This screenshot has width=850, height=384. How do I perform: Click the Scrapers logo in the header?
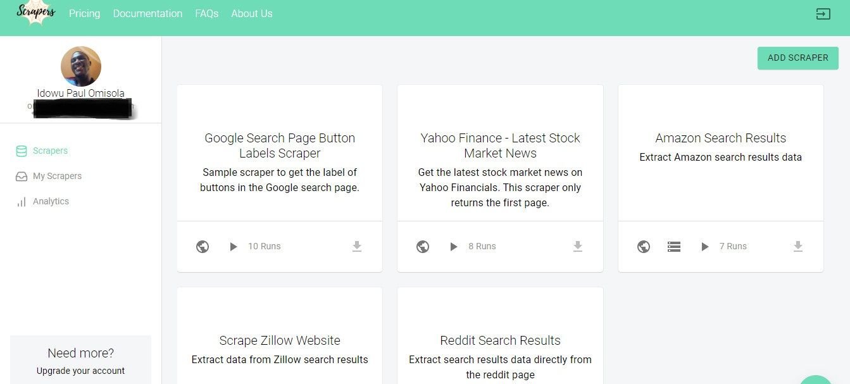click(35, 13)
